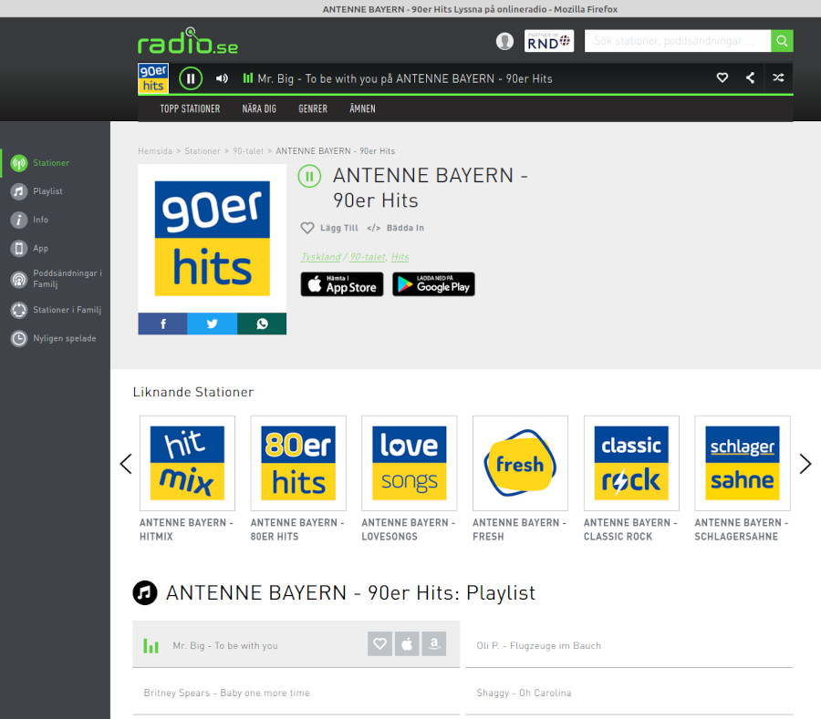821x719 pixels.
Task: Share the station on Twitter
Action: click(212, 324)
